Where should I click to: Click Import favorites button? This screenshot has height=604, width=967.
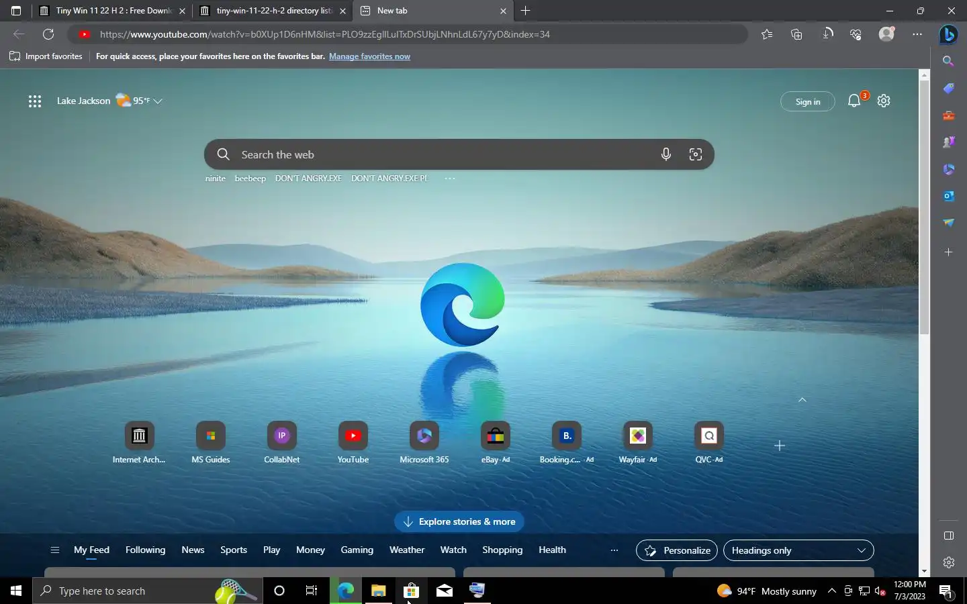tap(46, 56)
